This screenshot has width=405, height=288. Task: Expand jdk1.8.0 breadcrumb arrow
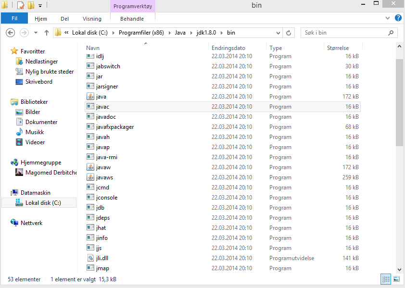click(x=222, y=33)
